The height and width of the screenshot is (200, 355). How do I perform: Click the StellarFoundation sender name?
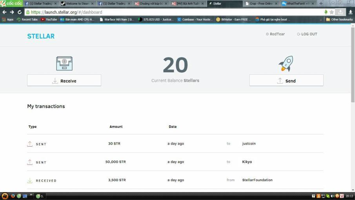(x=257, y=180)
